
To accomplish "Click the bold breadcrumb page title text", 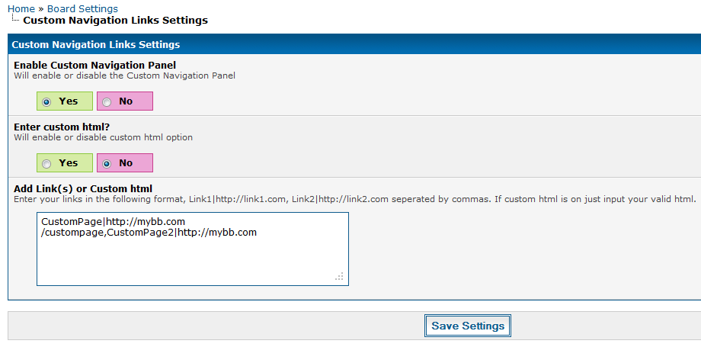I will [x=115, y=21].
